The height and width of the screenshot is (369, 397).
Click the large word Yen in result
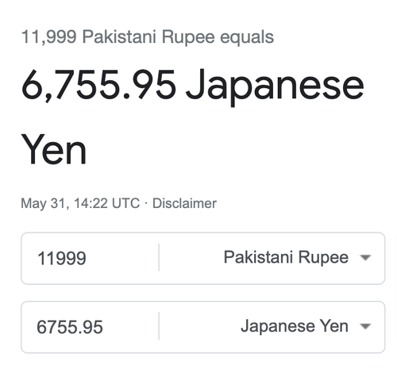pos(54,149)
